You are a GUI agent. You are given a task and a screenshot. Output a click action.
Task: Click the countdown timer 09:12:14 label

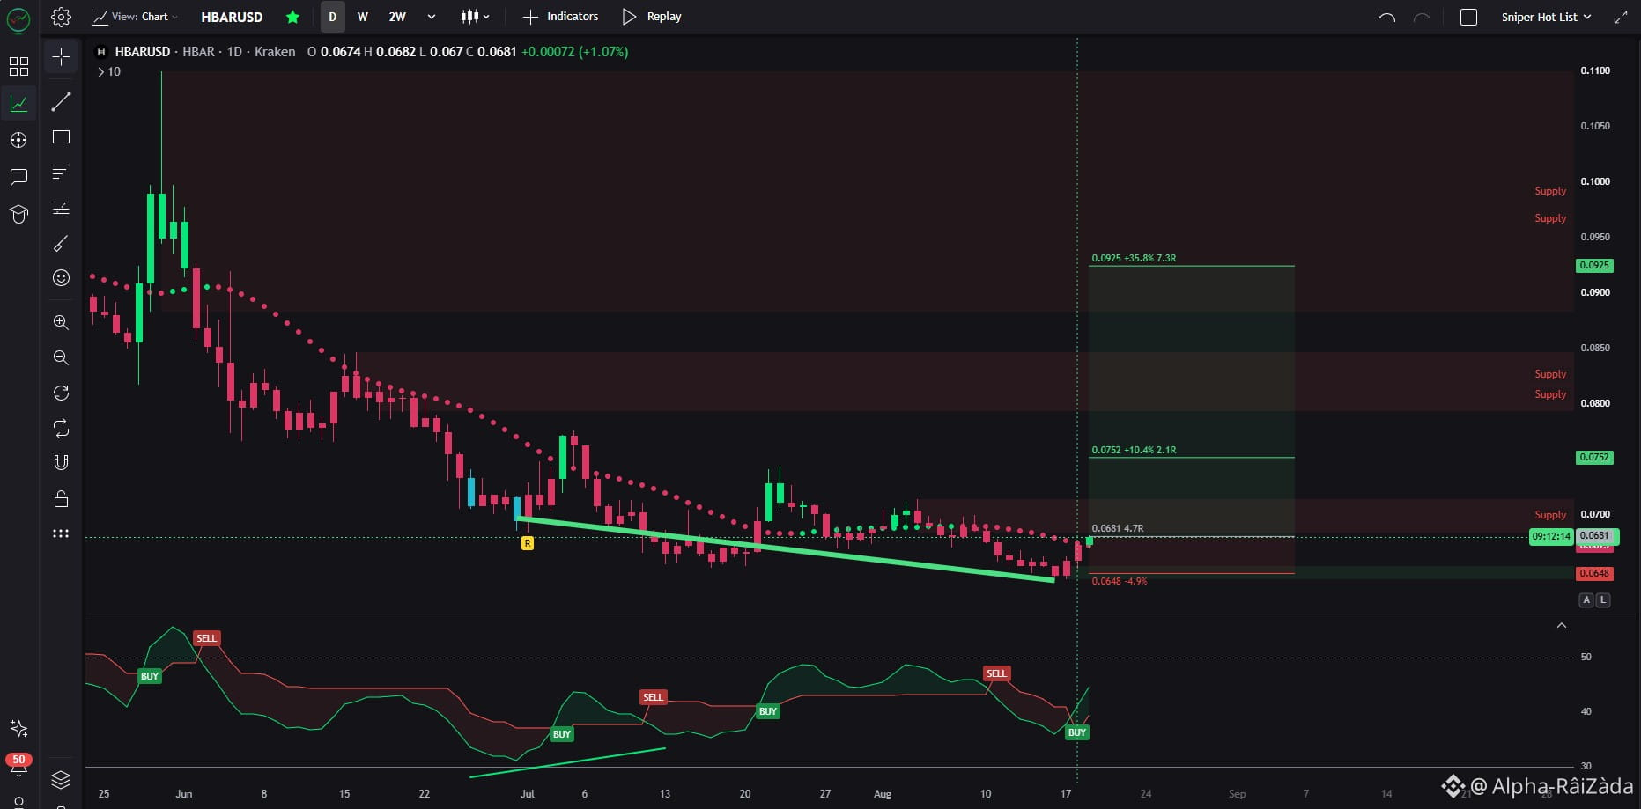click(1550, 536)
